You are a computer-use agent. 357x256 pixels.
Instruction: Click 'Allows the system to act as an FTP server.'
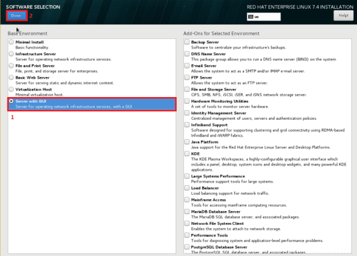(x=229, y=83)
